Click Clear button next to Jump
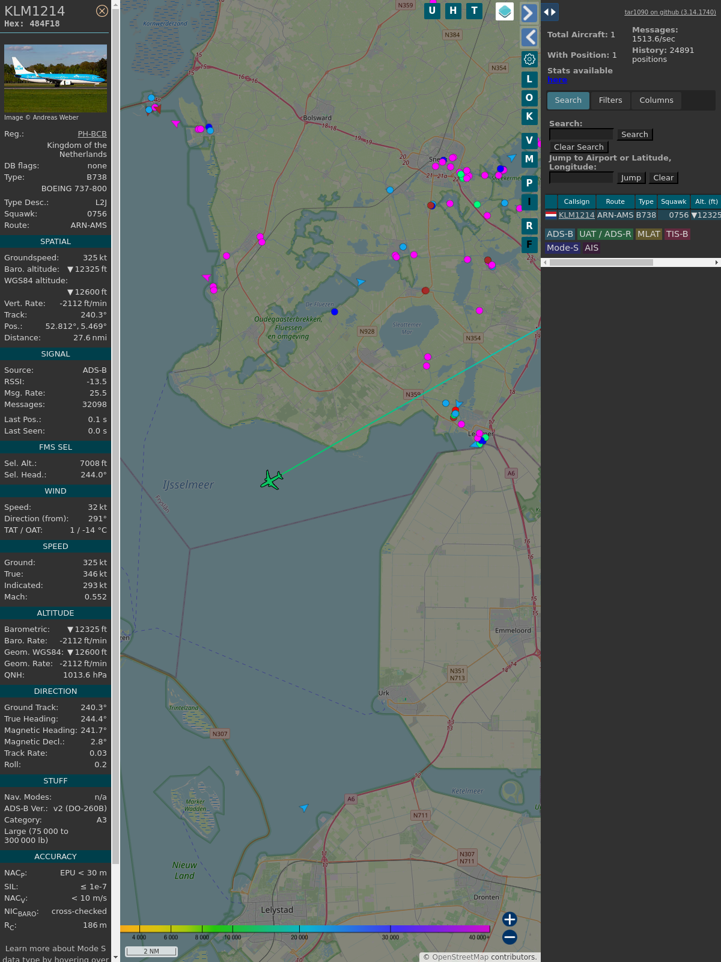The image size is (721, 962). (x=663, y=178)
